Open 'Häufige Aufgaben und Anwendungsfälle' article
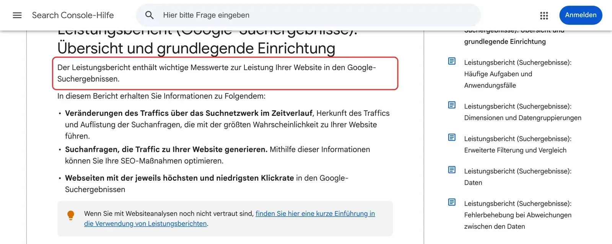612x244 pixels. pyautogui.click(x=518, y=74)
